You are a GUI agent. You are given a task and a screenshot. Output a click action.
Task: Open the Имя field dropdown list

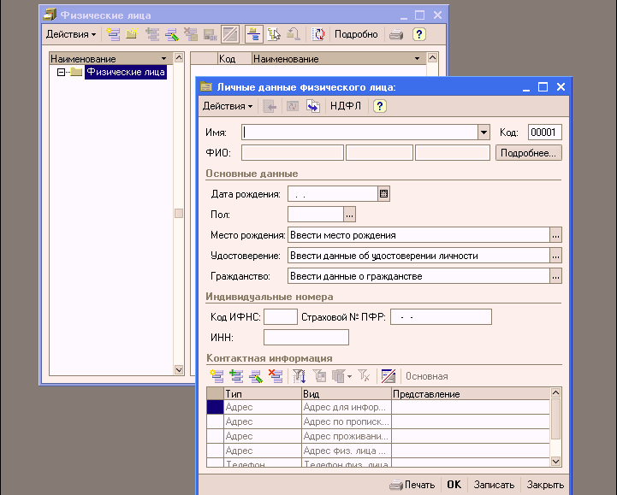pyautogui.click(x=484, y=133)
